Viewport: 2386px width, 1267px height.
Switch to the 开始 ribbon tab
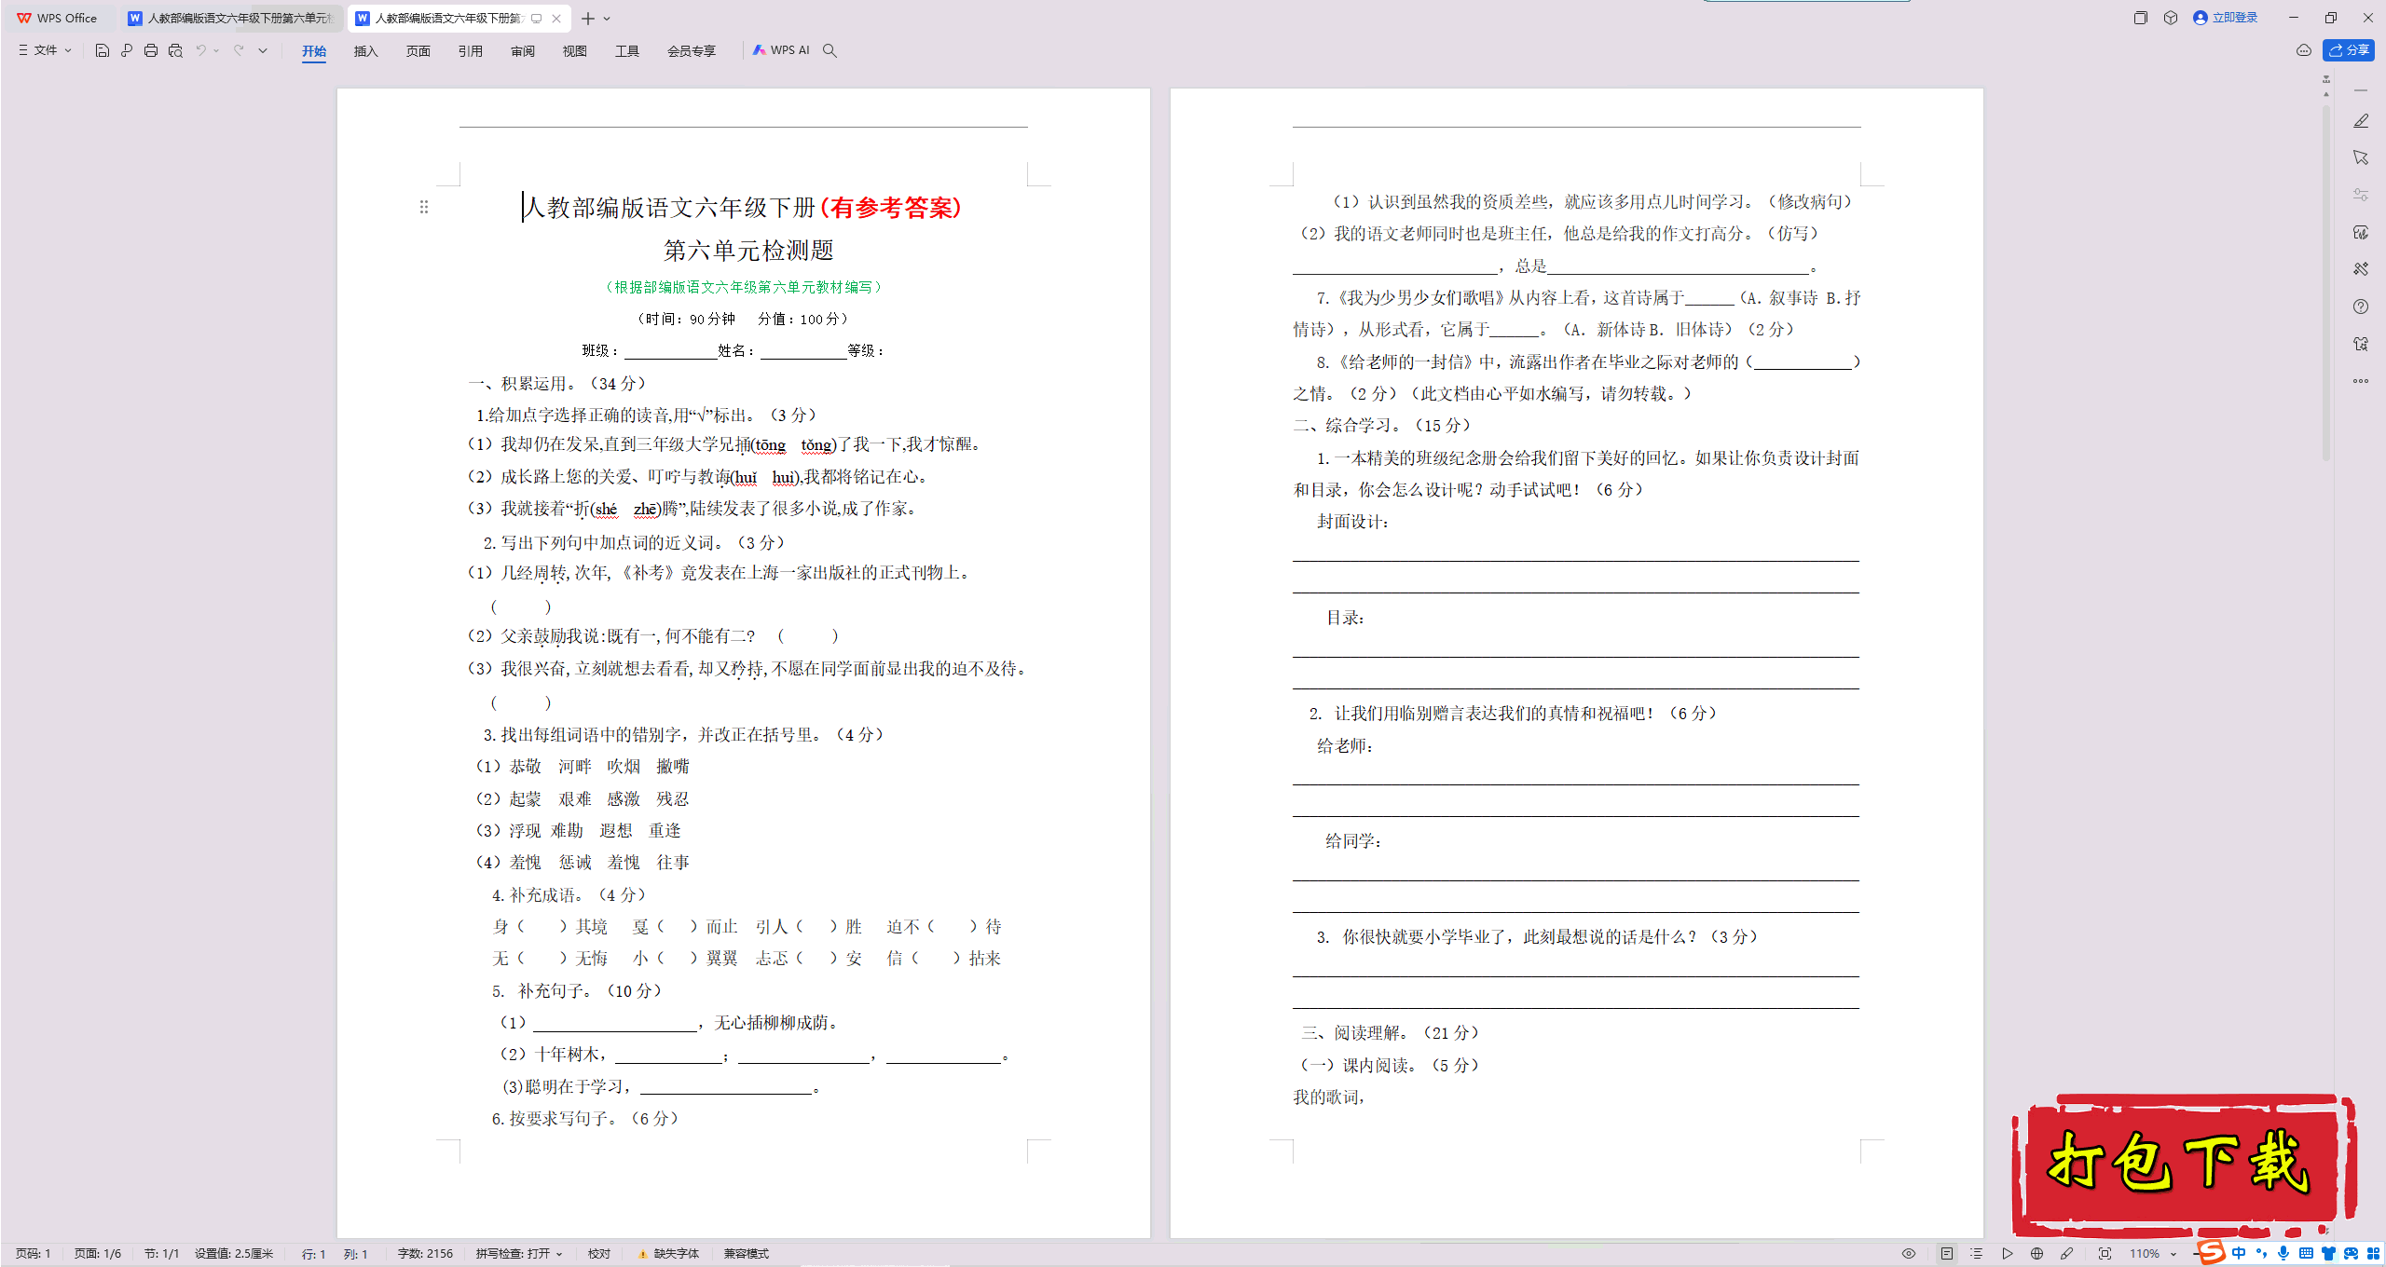click(x=314, y=51)
